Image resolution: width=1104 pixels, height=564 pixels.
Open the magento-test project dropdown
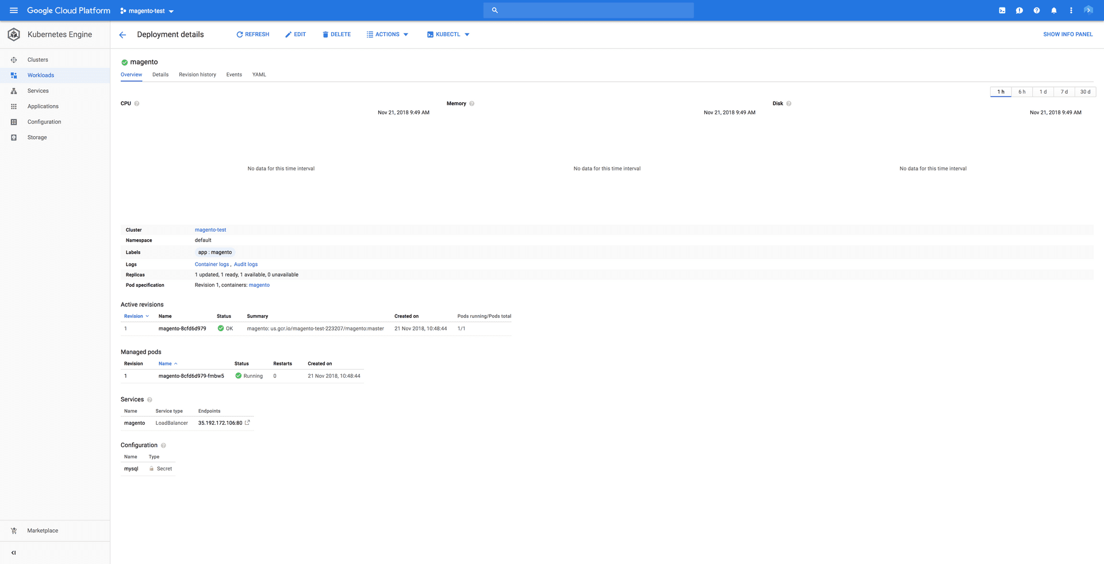tap(147, 11)
